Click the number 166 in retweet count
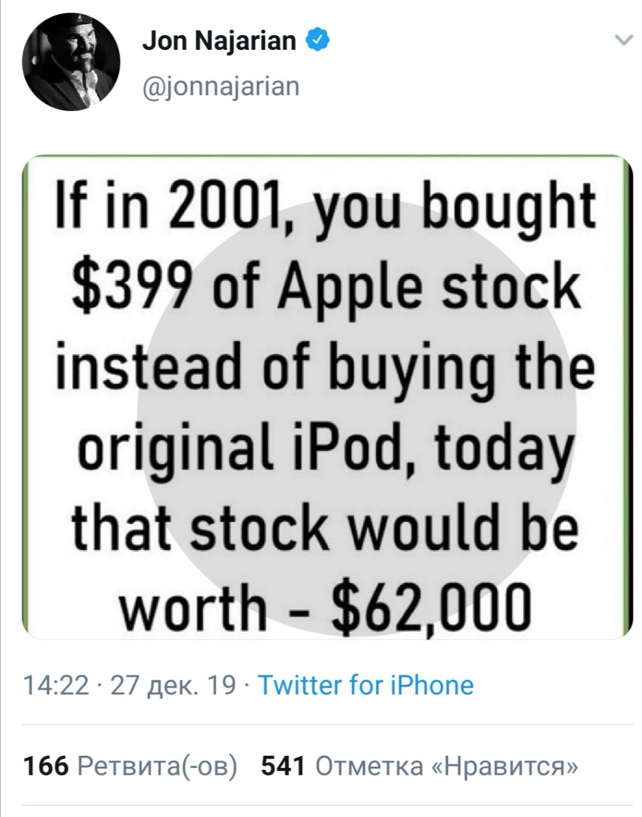The height and width of the screenshot is (817, 642). [x=45, y=765]
